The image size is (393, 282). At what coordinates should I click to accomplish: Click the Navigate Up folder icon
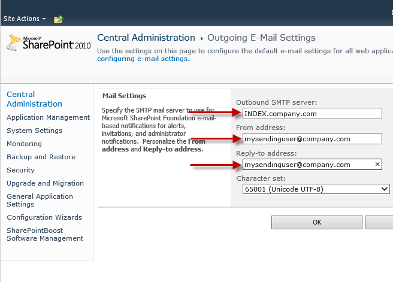(x=58, y=19)
